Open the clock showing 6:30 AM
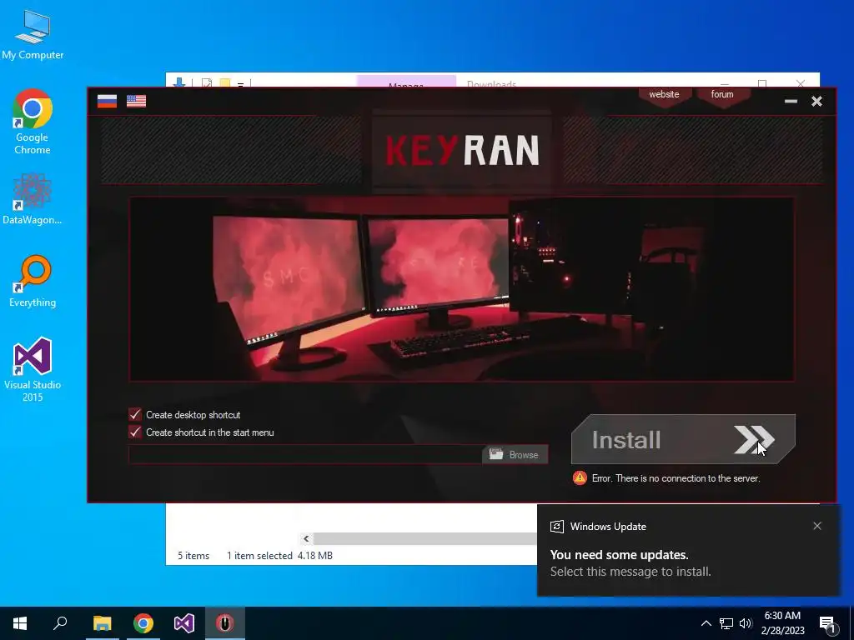The width and height of the screenshot is (854, 640). 782,623
